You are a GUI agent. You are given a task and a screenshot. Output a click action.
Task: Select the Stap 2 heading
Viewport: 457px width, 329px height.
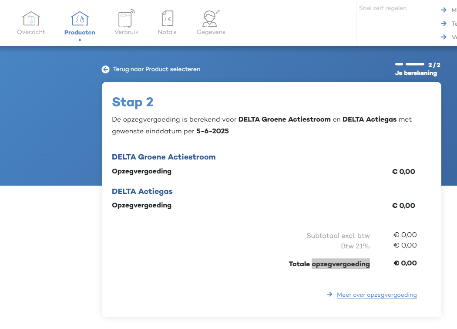tap(133, 102)
